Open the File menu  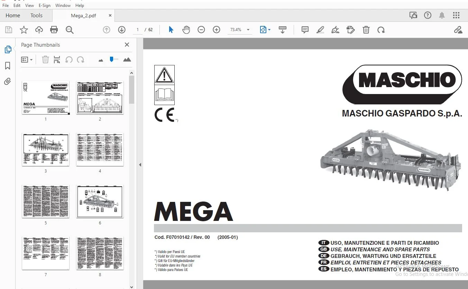point(6,5)
